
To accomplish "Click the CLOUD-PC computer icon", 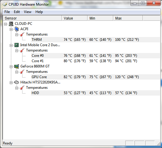I will tap(11, 24).
